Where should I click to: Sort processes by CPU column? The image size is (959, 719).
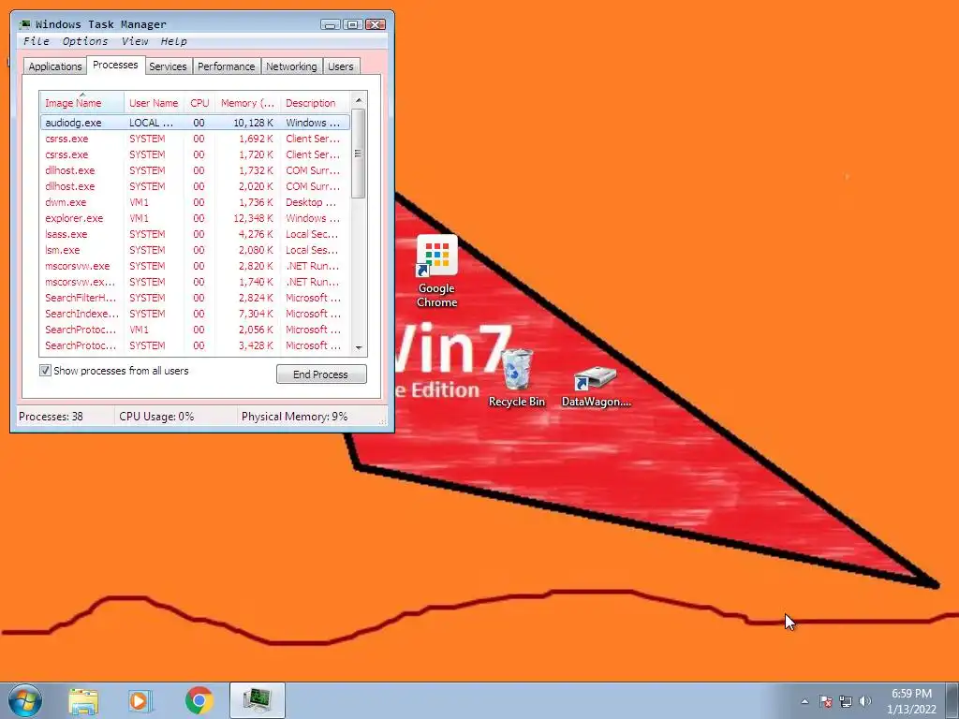click(199, 103)
